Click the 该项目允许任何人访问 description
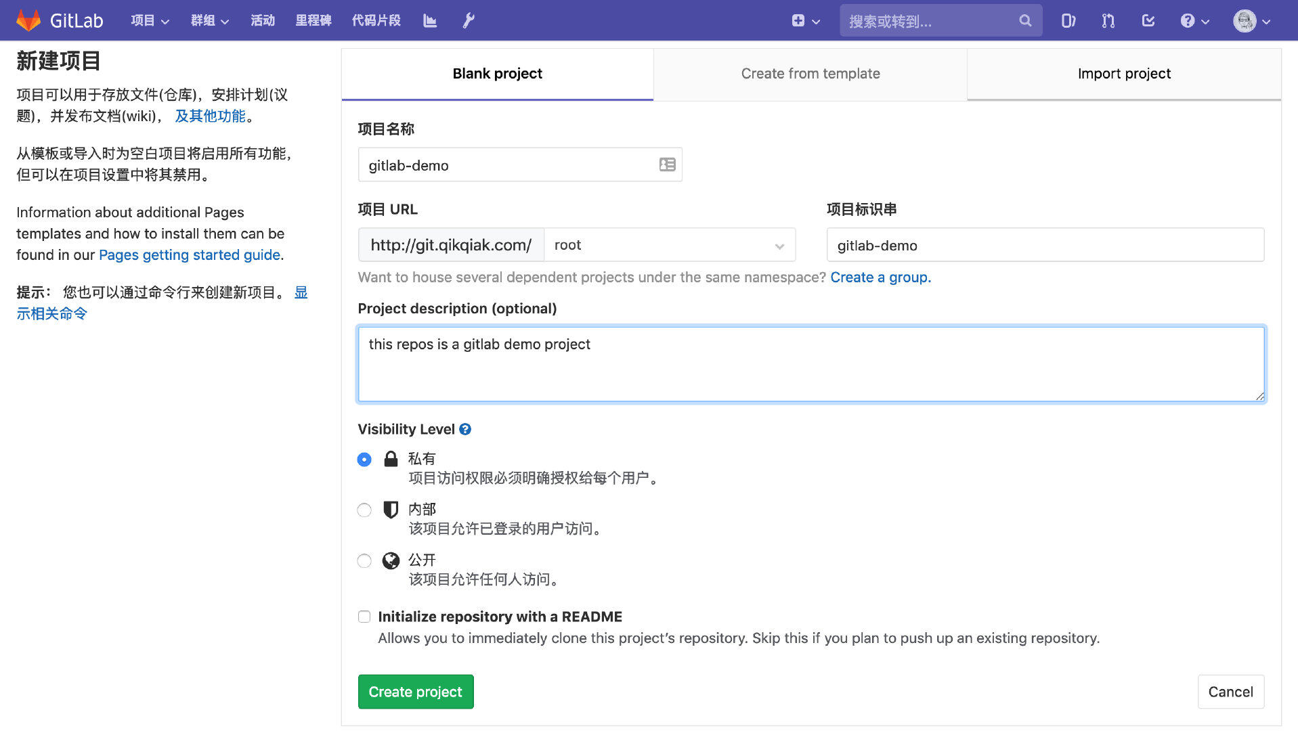 click(483, 579)
